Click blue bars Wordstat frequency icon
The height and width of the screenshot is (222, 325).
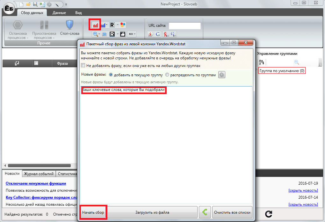tap(103, 25)
